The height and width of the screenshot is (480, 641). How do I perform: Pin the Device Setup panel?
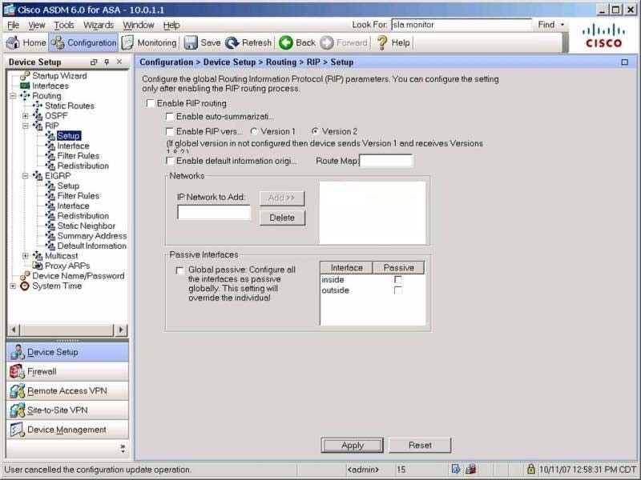tap(107, 62)
